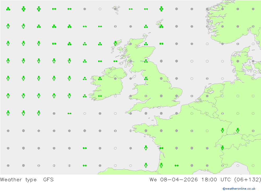The width and height of the screenshot is (261, 191).
Task: Click the green shower symbol near Lake Geneva
Action: [222, 148]
